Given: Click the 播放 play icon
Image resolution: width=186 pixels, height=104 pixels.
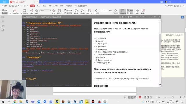Looking at the screenshot, I should coord(32,10).
